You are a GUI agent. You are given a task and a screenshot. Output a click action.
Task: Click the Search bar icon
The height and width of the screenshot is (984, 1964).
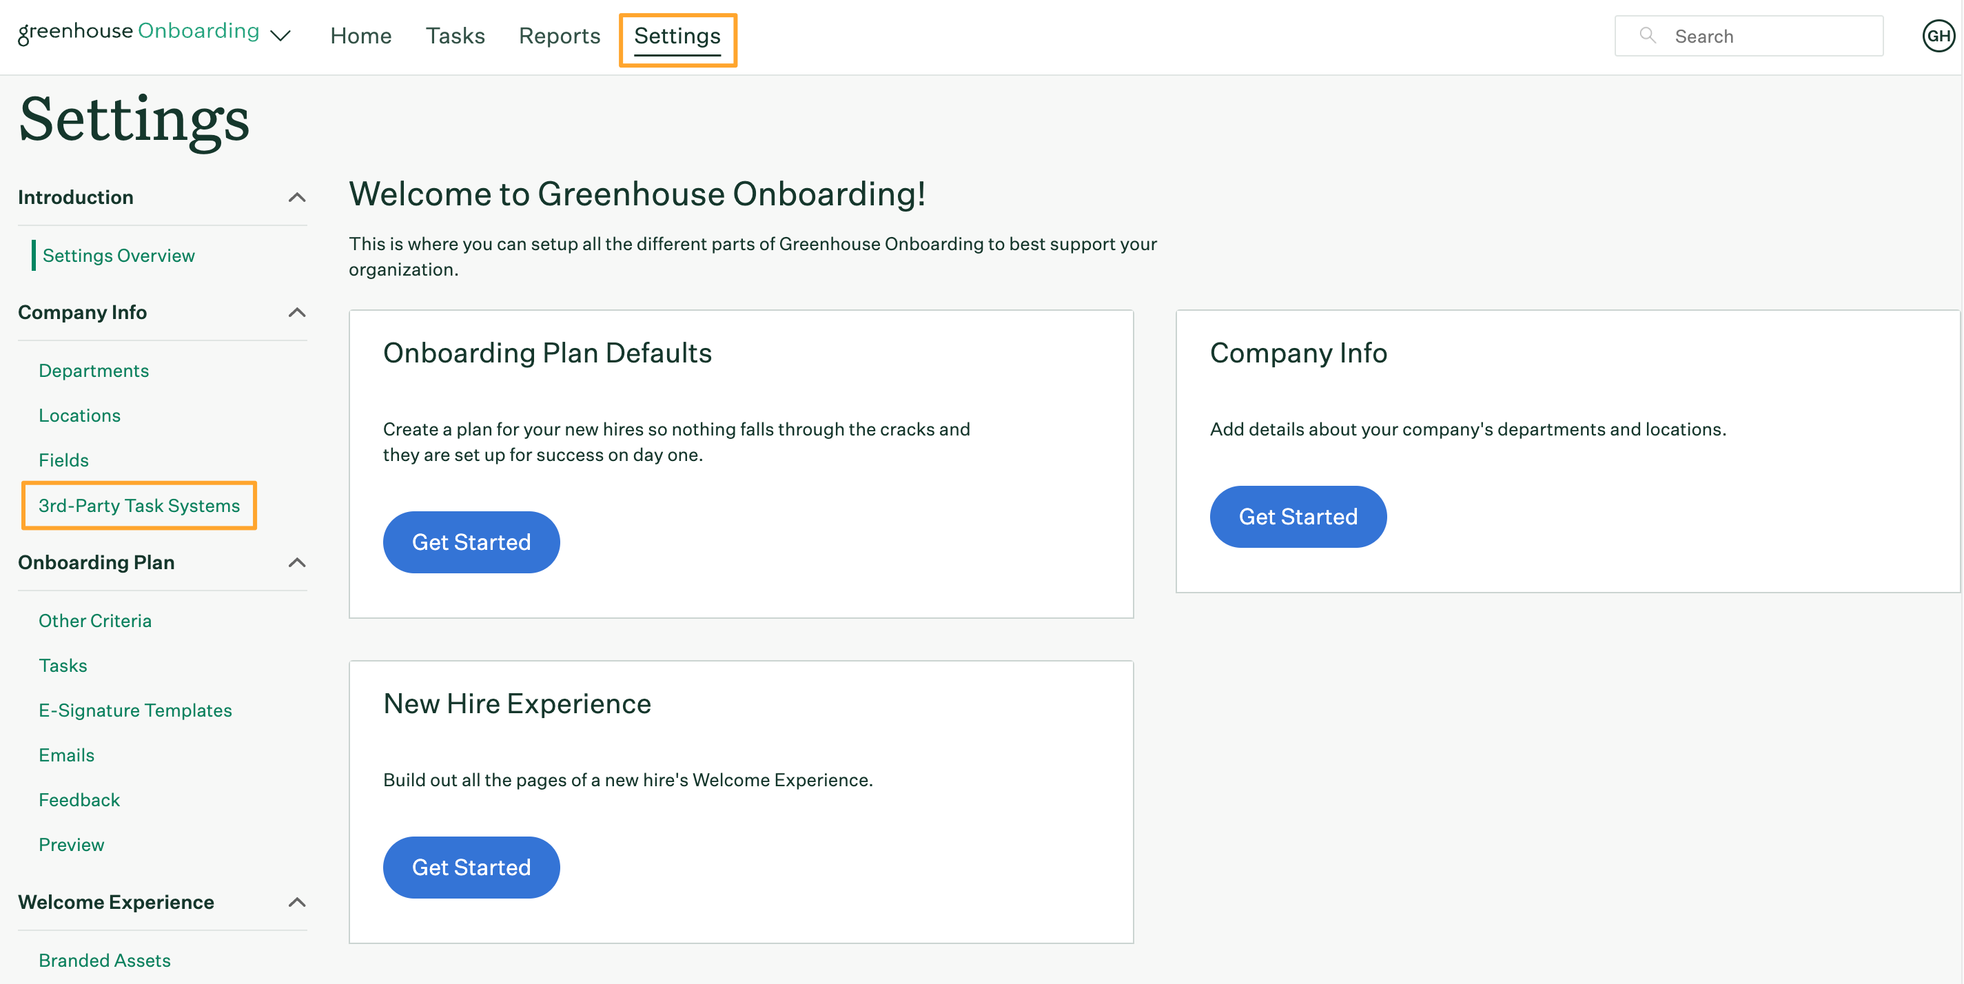(x=1646, y=35)
